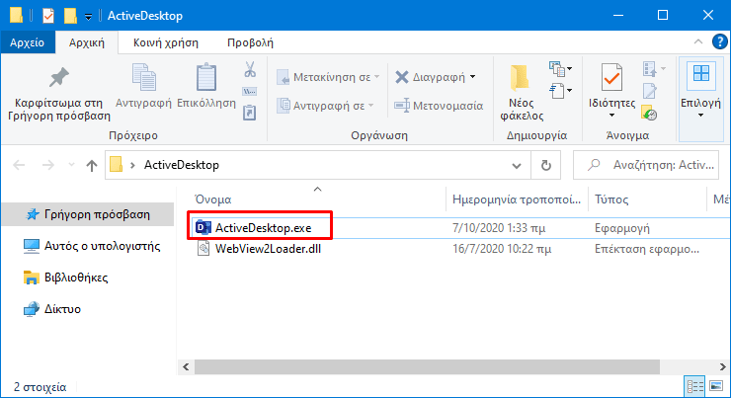Click date 16/7/2020 10:22 πμ cell

pyautogui.click(x=502, y=249)
